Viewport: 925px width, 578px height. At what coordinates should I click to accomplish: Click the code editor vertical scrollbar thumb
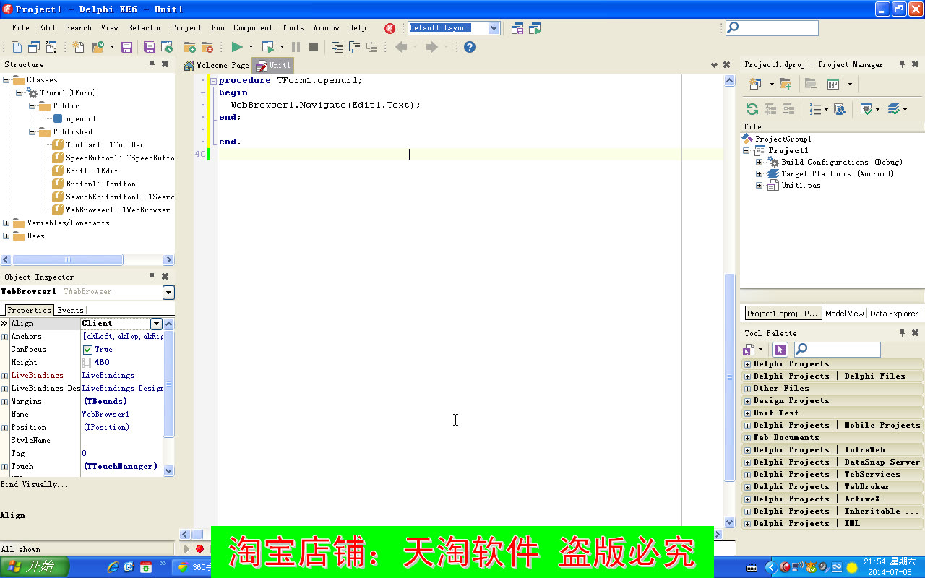[x=729, y=378]
